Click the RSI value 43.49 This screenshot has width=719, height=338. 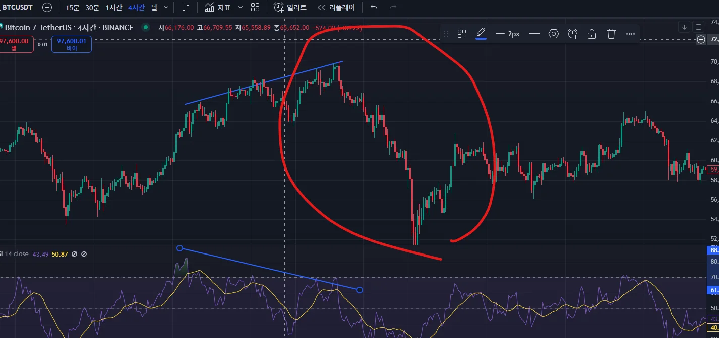(x=40, y=254)
